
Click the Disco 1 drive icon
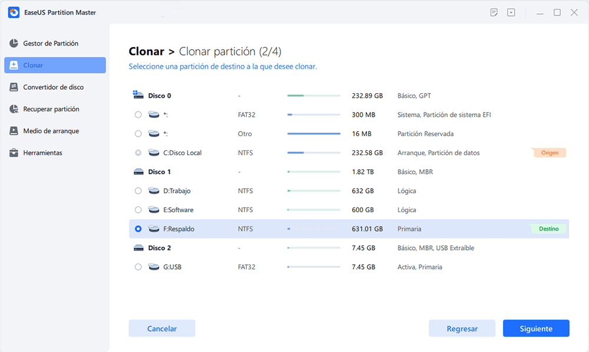[x=138, y=172]
